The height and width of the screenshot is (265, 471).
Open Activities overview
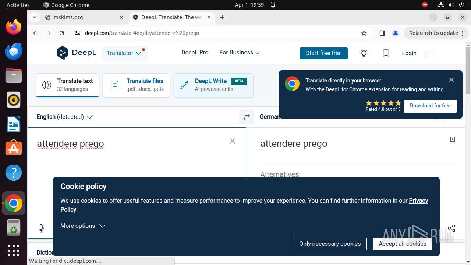coord(18,5)
